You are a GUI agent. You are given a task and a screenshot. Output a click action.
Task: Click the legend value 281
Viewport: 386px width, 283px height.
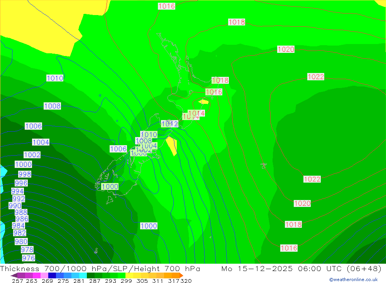click(x=79, y=281)
